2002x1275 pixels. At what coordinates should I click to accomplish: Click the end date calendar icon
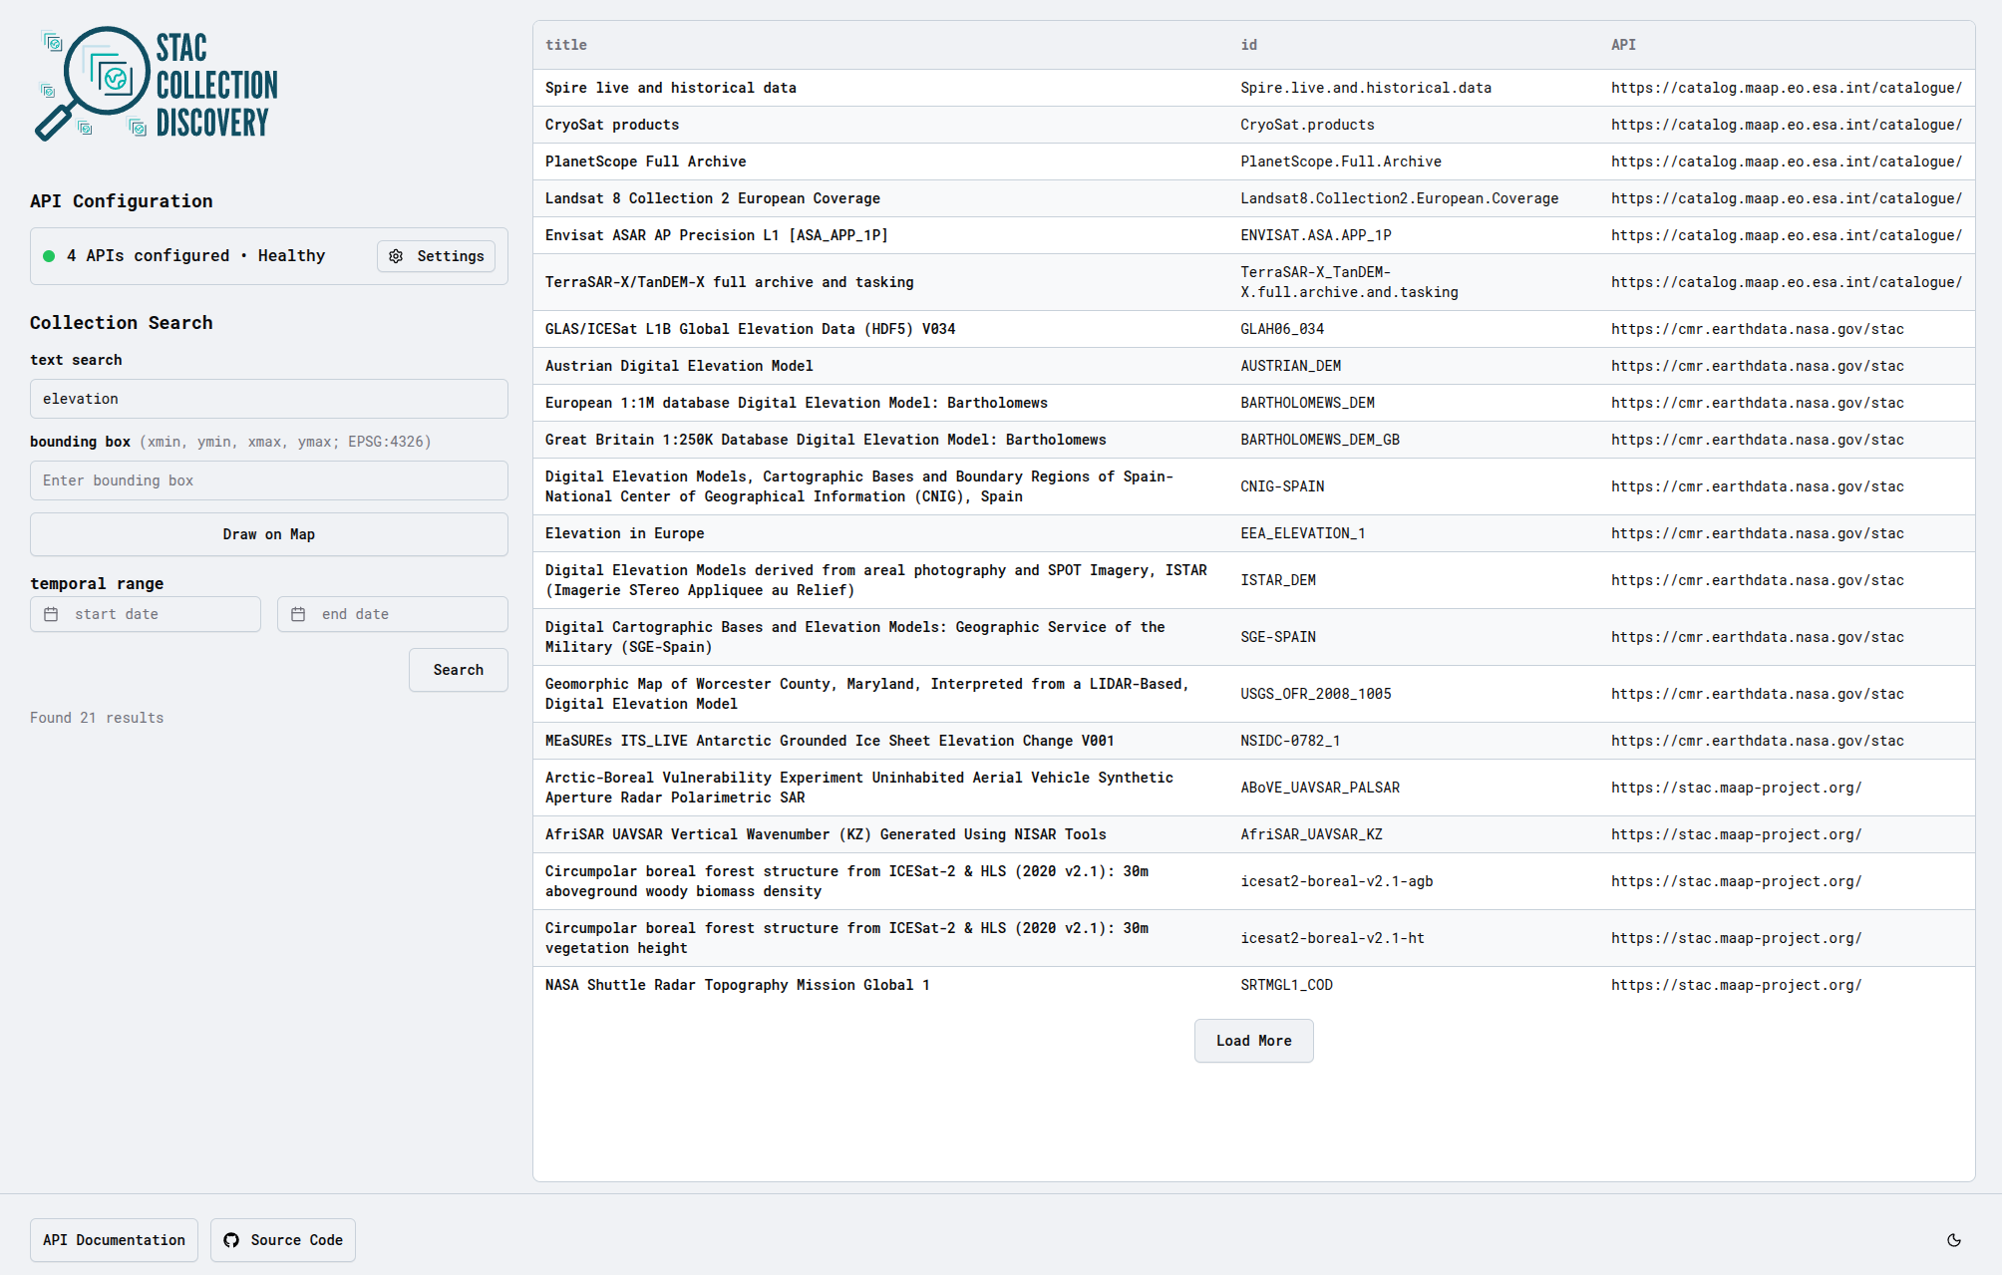pyautogui.click(x=298, y=614)
